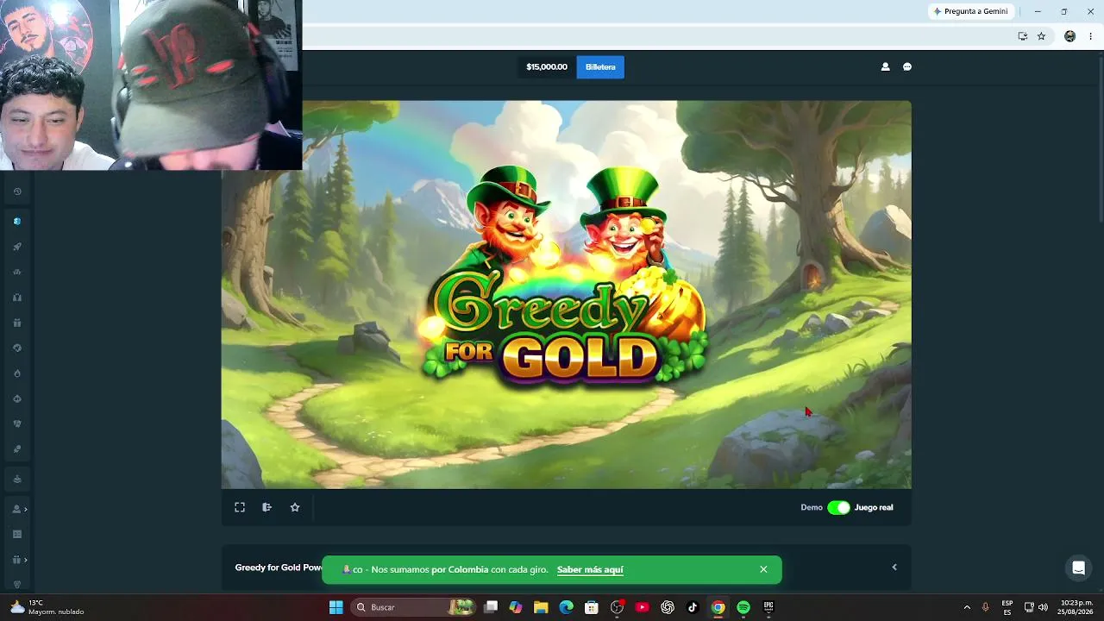Switch the game to theater mode
This screenshot has height=621, width=1104.
pyautogui.click(x=267, y=507)
